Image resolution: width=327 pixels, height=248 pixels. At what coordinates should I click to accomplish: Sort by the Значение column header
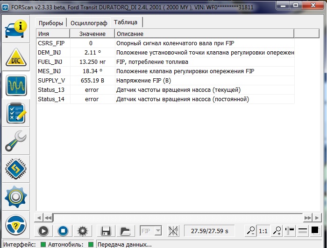(92, 34)
